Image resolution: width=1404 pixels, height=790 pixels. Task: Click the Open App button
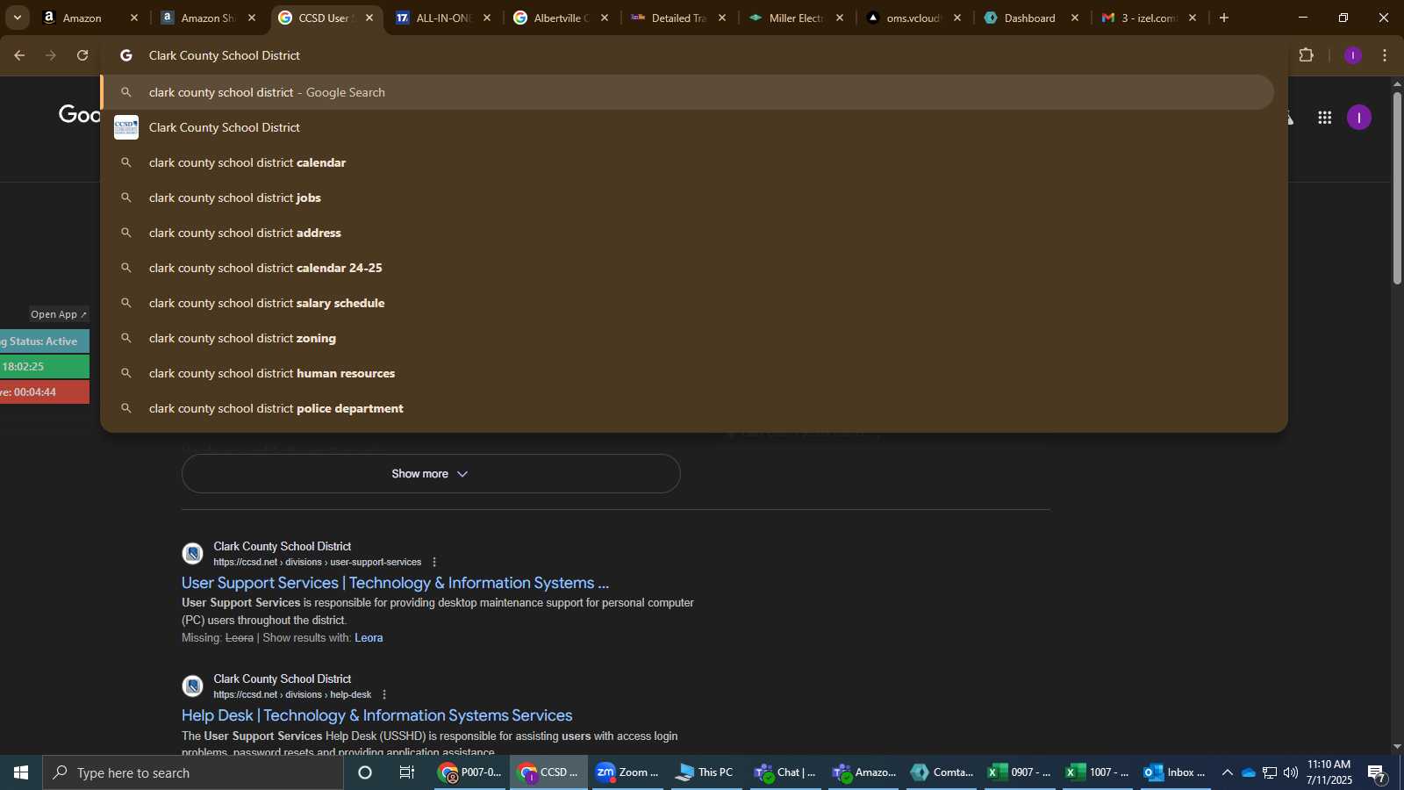59,314
